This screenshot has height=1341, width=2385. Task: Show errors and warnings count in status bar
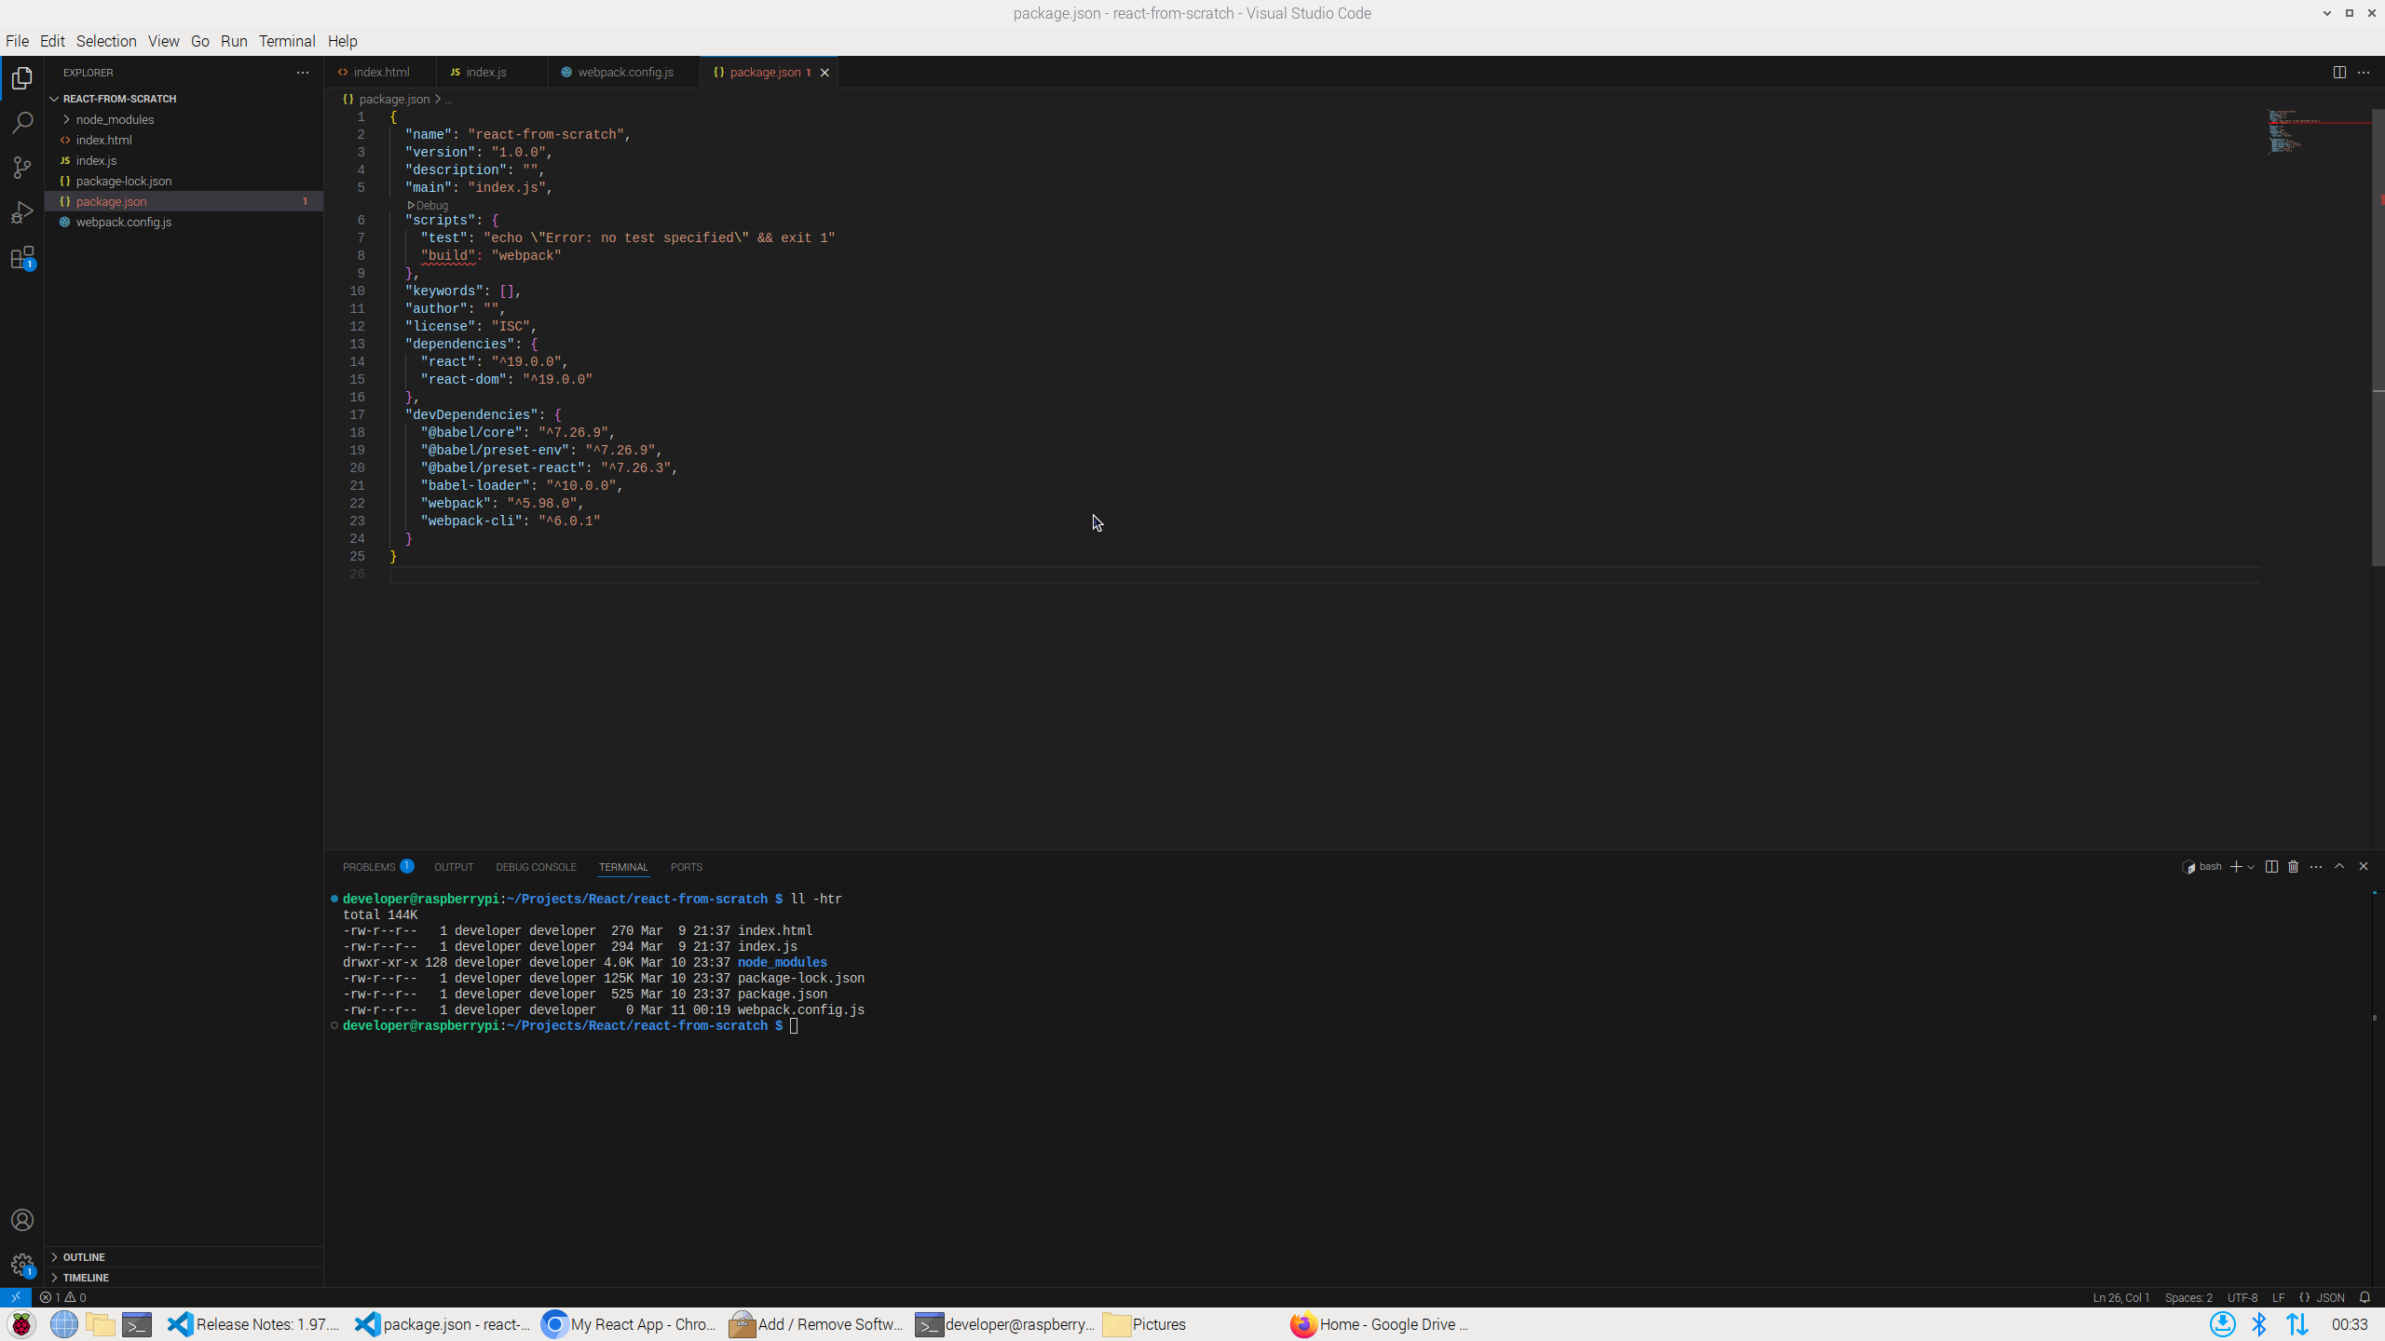[x=63, y=1297]
